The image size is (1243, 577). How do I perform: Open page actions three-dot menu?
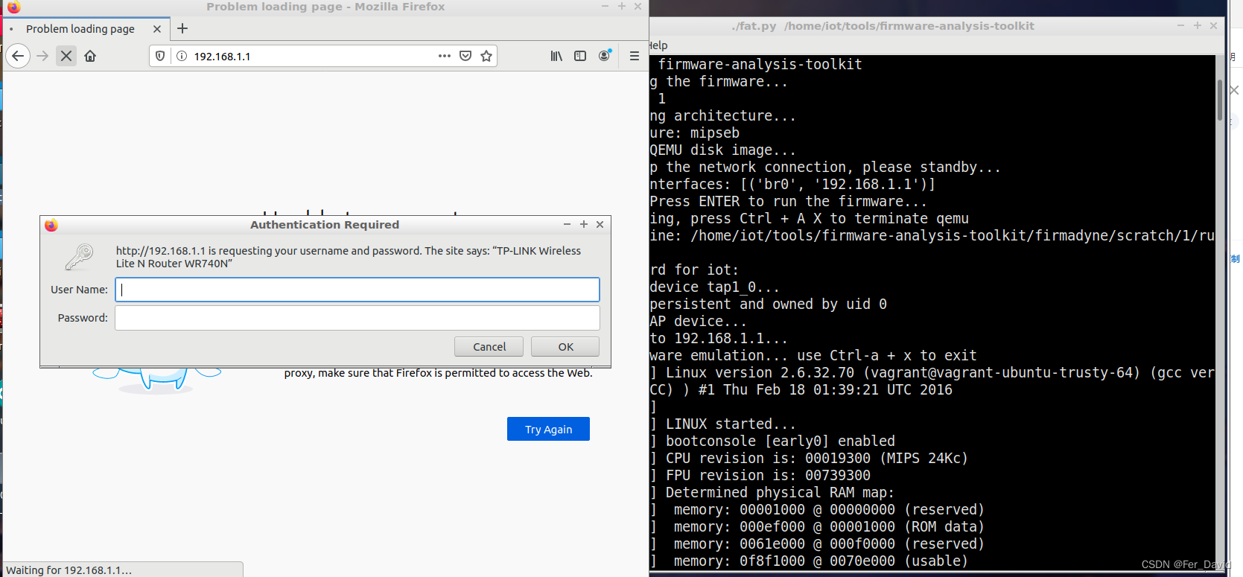tap(445, 56)
